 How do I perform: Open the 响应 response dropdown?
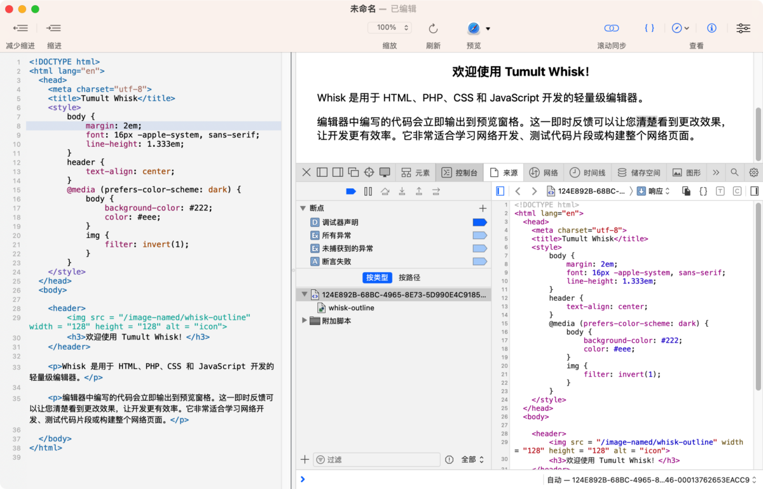654,191
